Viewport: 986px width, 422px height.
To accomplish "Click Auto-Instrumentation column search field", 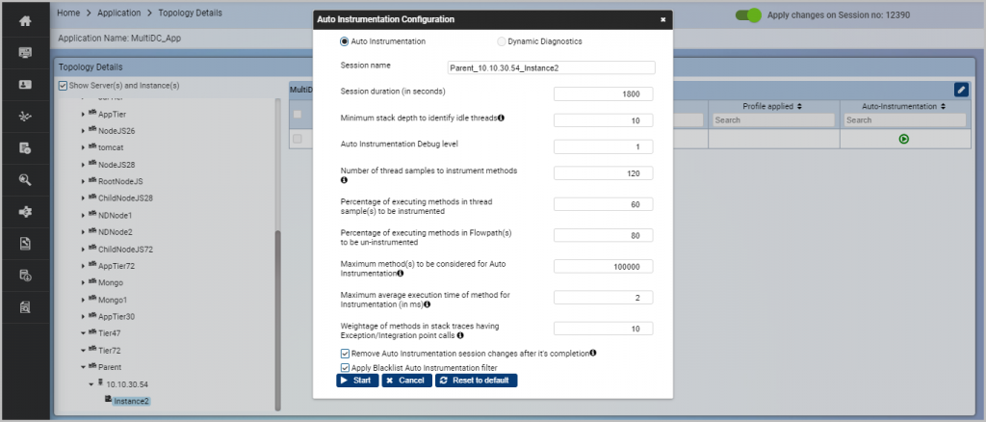I will coord(904,120).
